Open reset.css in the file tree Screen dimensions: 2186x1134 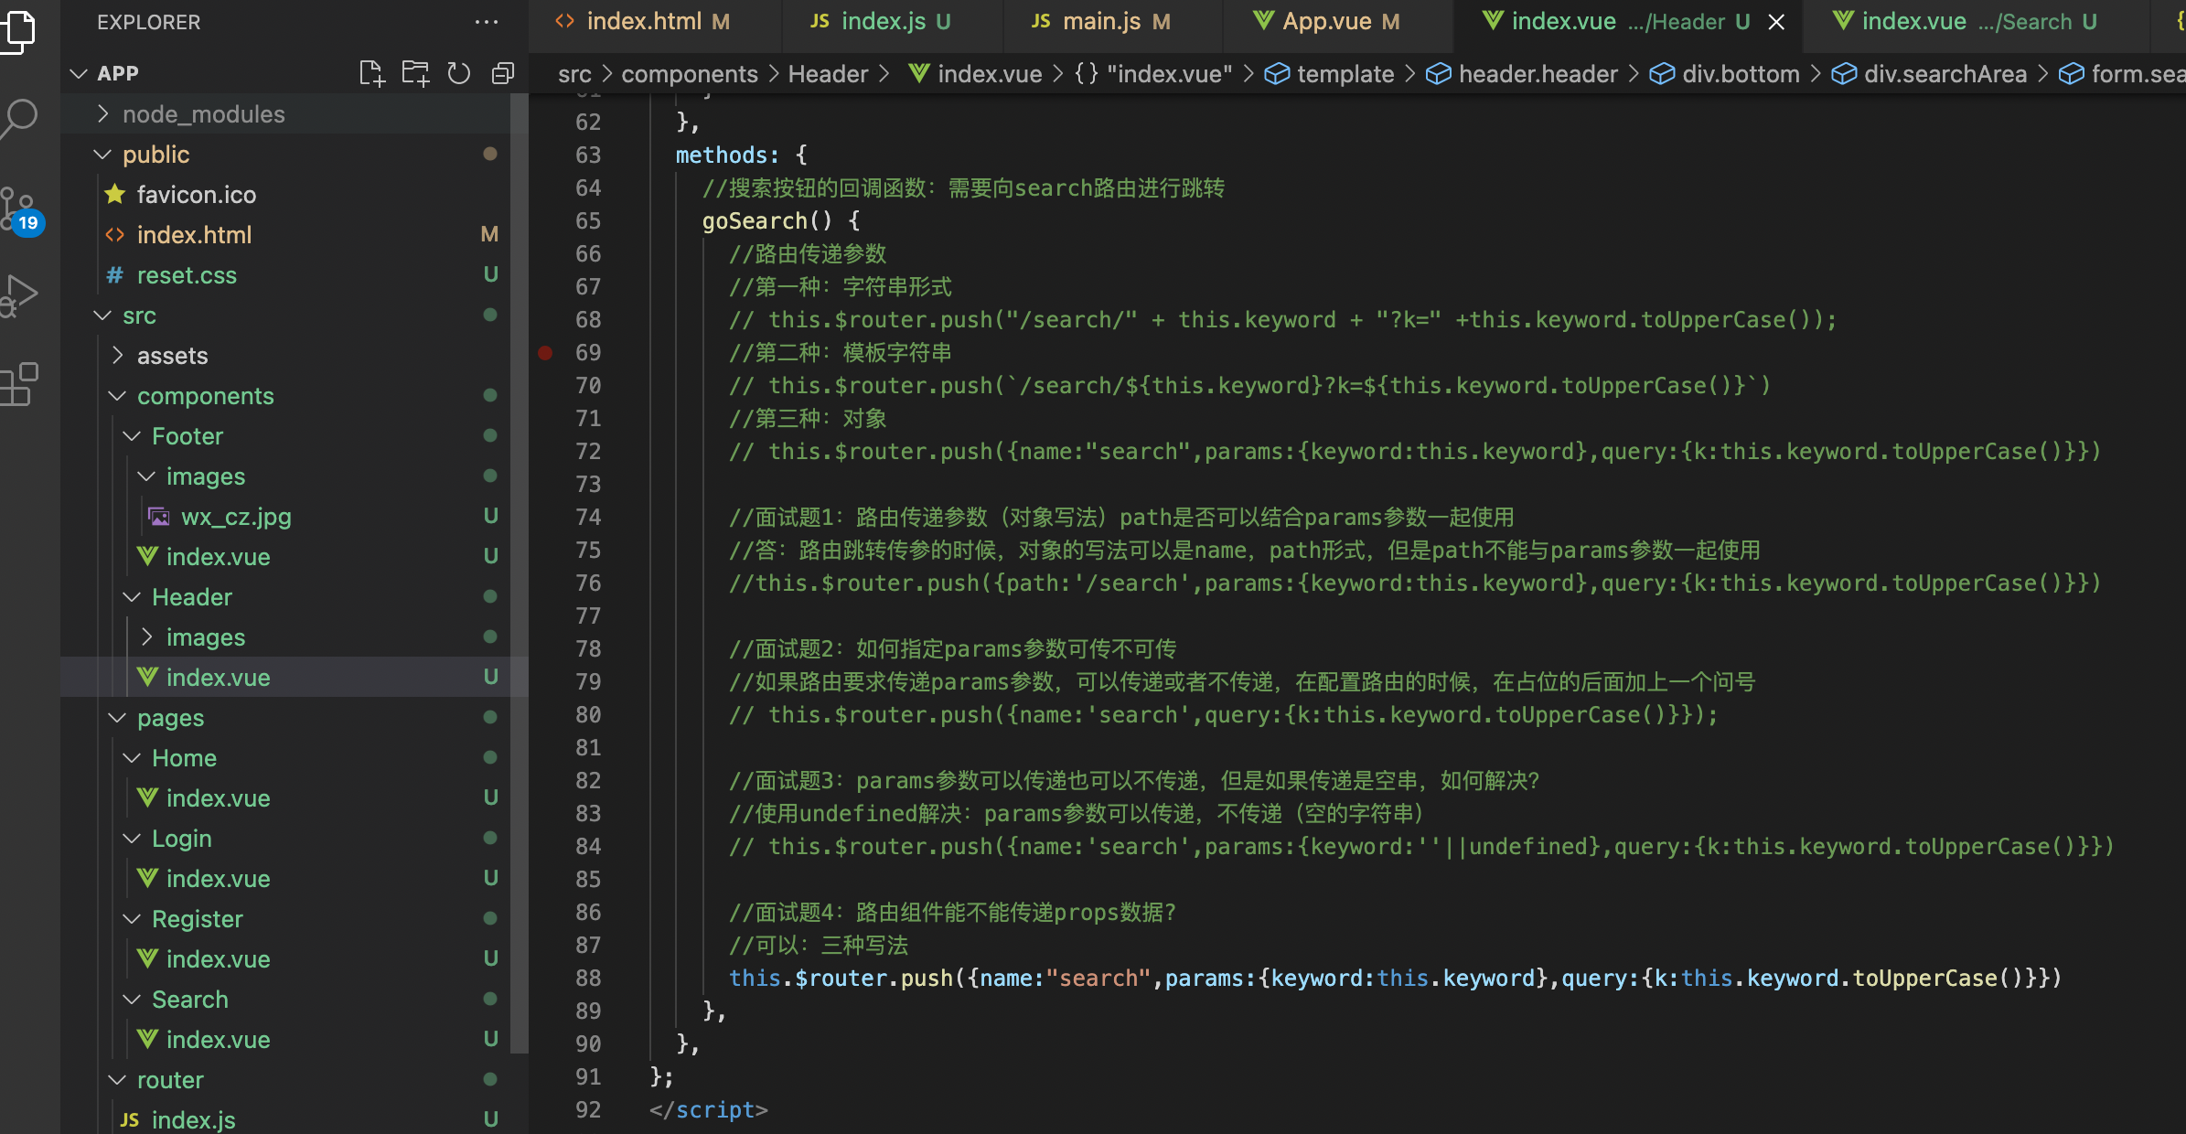tap(187, 275)
